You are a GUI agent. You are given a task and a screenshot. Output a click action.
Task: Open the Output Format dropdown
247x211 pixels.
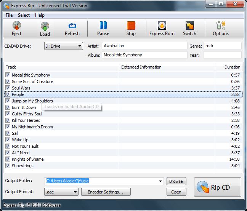(75, 192)
